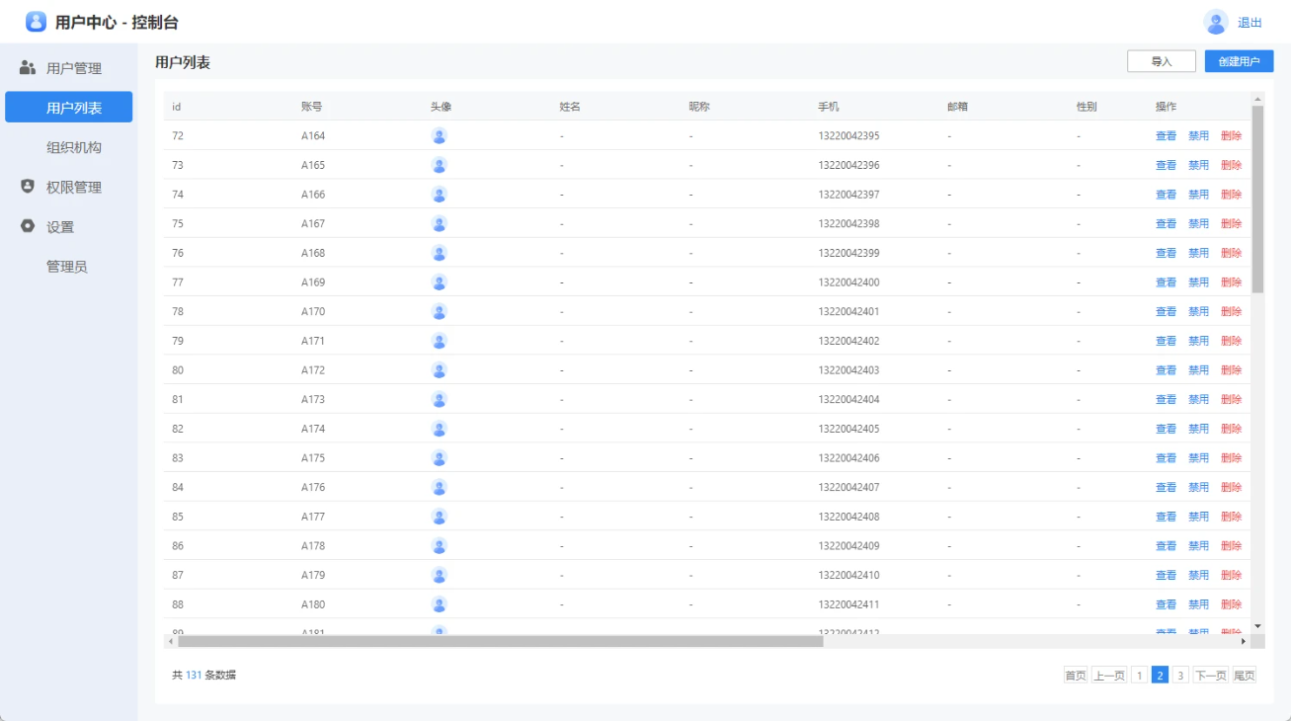Click 删除 for user A180

coord(1231,604)
